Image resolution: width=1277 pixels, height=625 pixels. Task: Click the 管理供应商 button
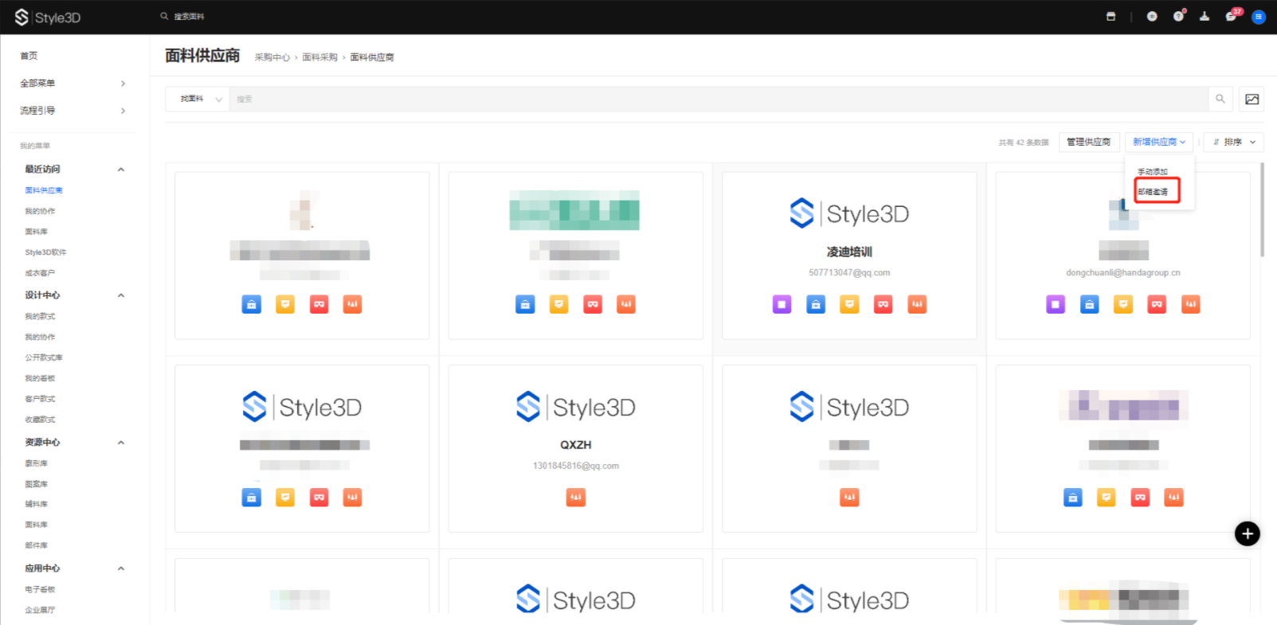coord(1088,143)
